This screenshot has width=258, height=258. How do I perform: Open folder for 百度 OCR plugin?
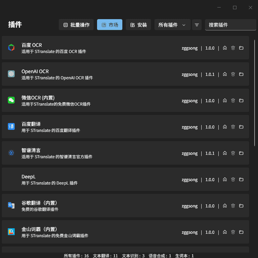click(x=241, y=48)
